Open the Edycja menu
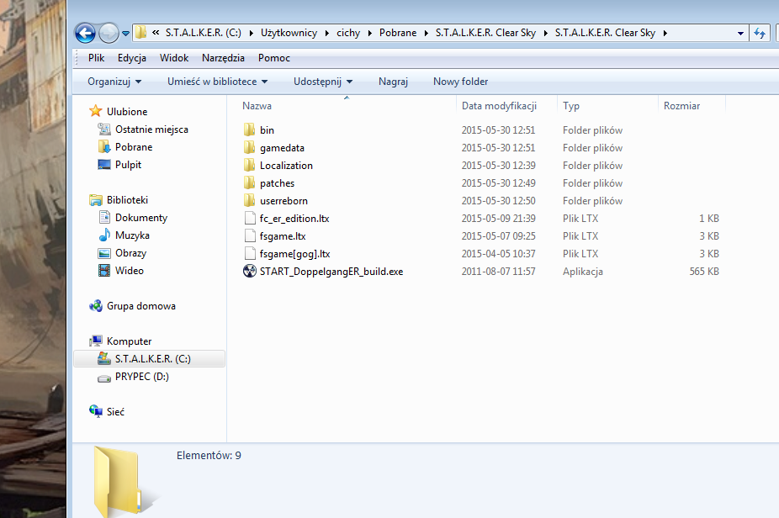This screenshot has height=518, width=779. point(131,58)
